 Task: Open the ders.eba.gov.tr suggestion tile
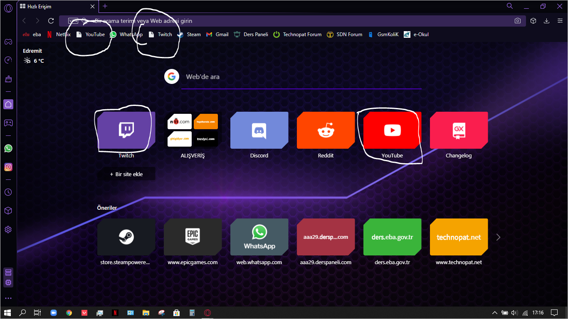click(x=393, y=237)
